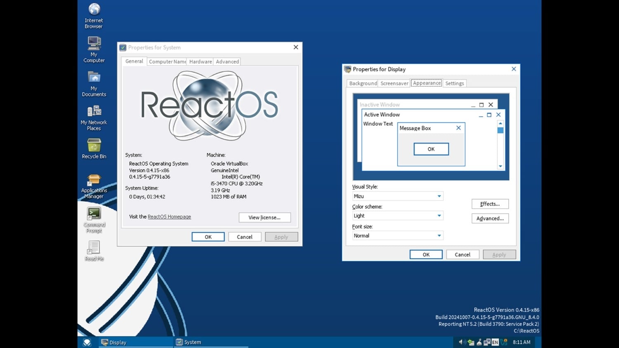The height and width of the screenshot is (348, 619).
Task: Click the network computers tray icon
Action: point(487,342)
